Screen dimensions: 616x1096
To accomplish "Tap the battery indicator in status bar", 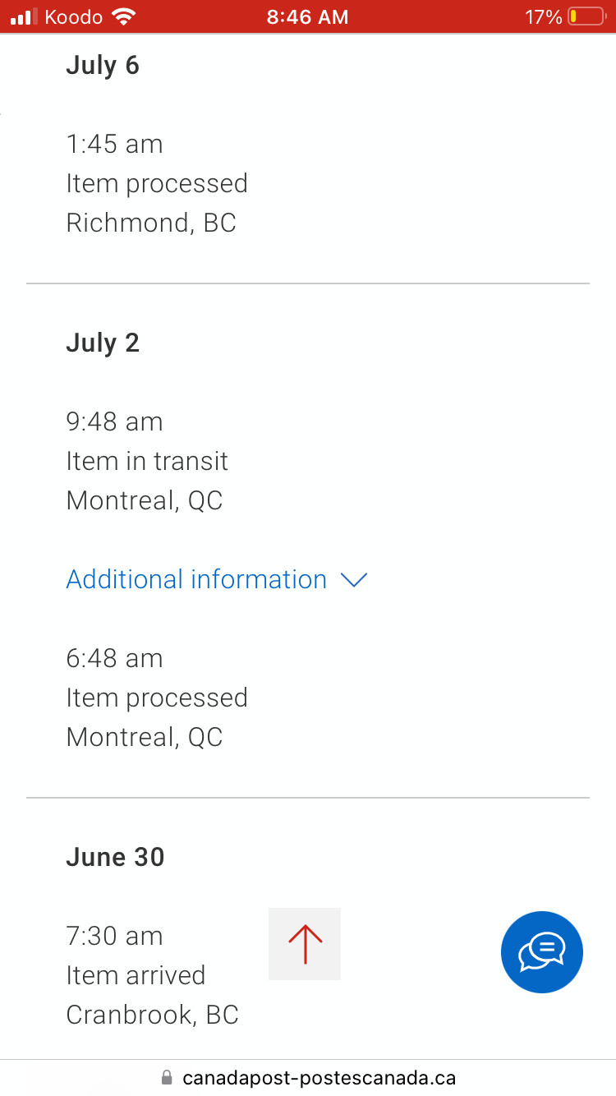I will pyautogui.click(x=586, y=16).
